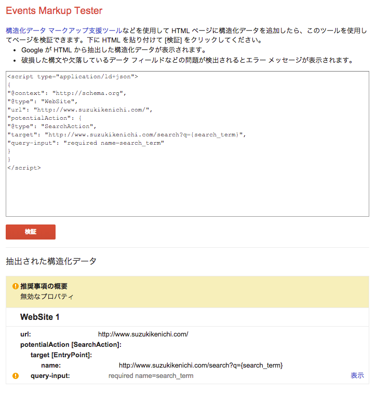This screenshot has width=376, height=393.
Task: Click the 表示 link beside query-input
Action: tap(357, 375)
